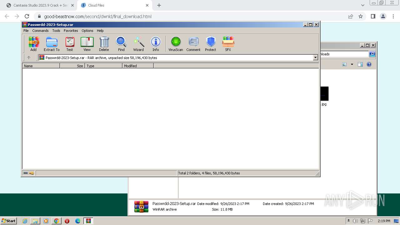Open the file explorer taskbar icon
The height and width of the screenshot is (225, 400).
tap(35, 221)
